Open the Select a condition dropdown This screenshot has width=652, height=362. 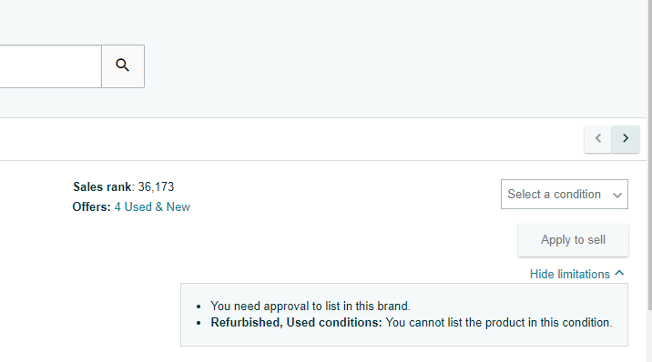[565, 195]
